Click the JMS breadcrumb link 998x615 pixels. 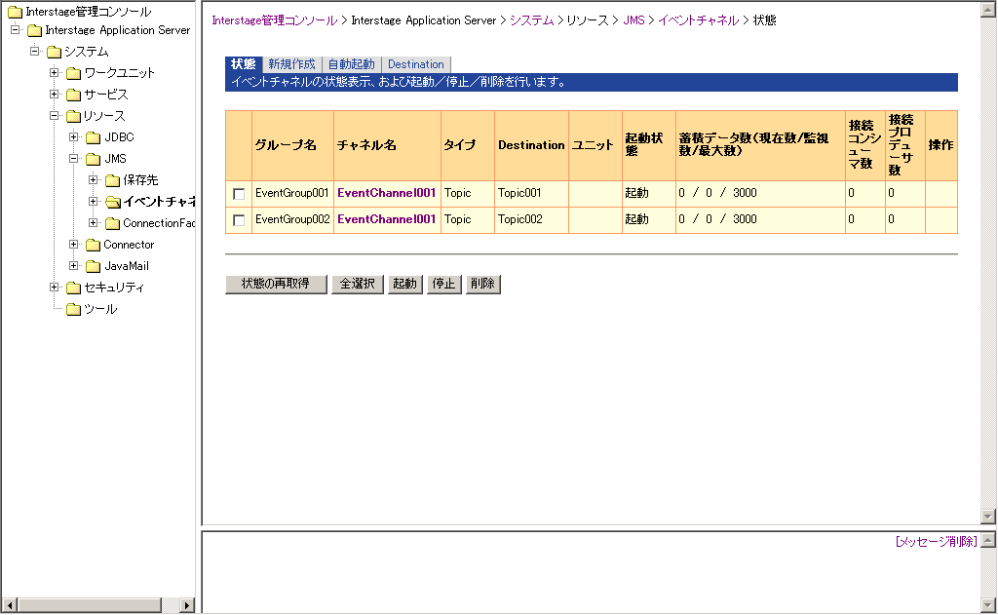[x=633, y=20]
